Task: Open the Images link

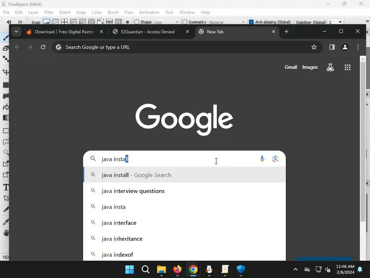Action: click(x=310, y=67)
